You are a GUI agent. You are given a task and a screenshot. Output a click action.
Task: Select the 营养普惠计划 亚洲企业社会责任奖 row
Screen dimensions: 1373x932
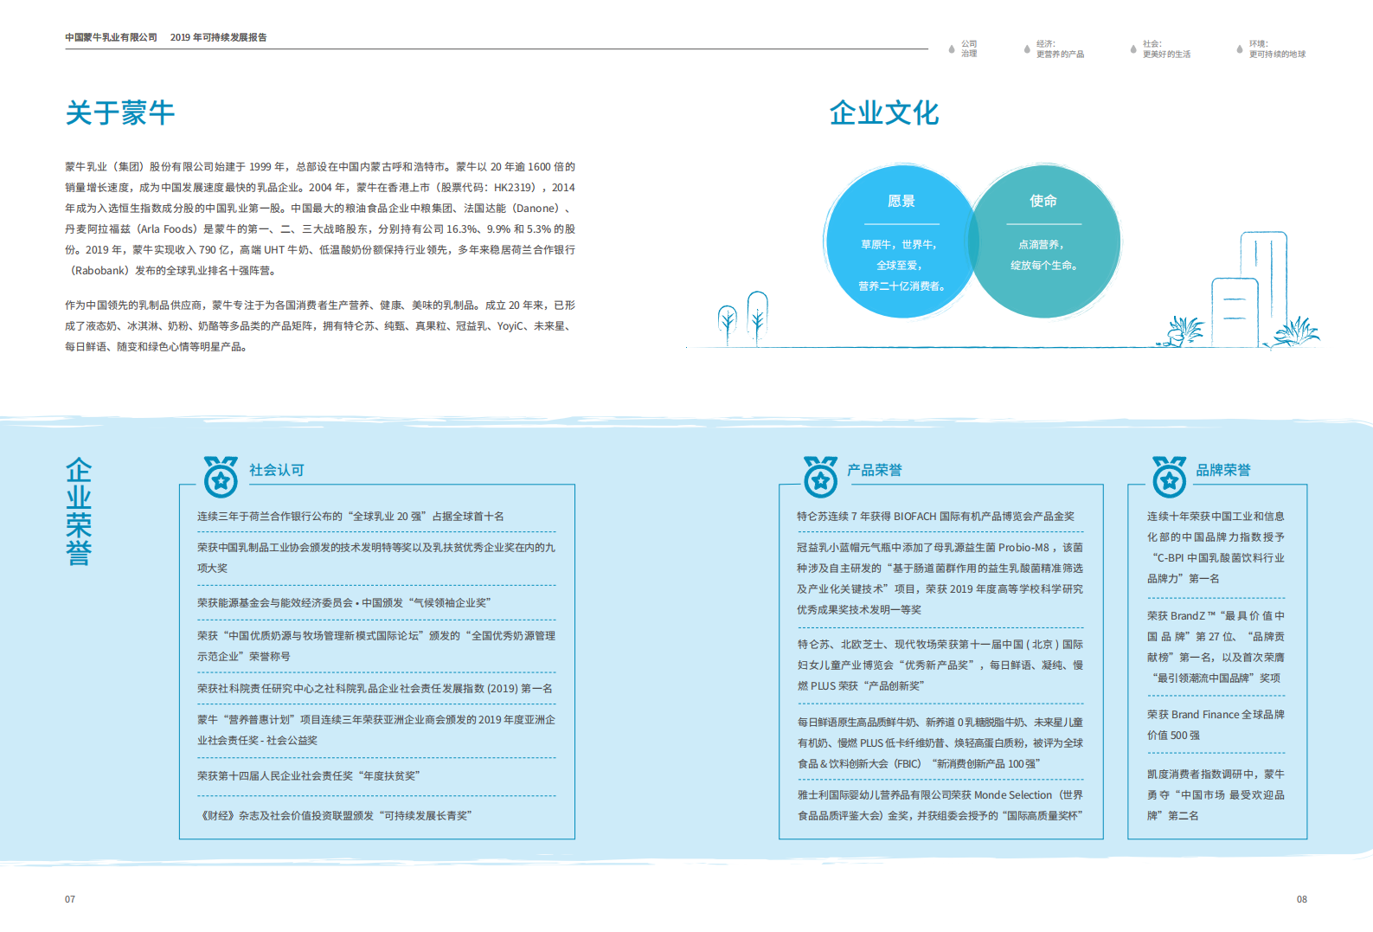tap(376, 730)
